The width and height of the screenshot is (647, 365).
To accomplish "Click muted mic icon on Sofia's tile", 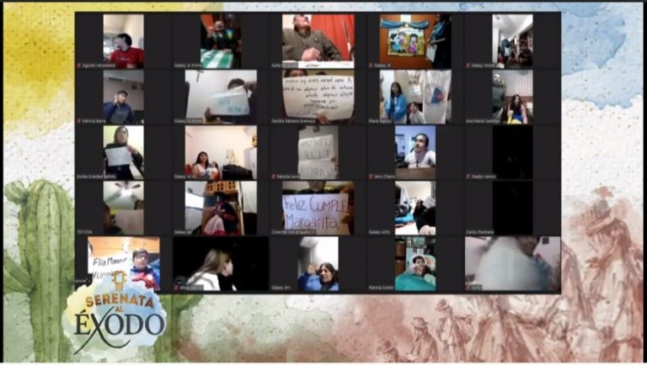I will pos(274,65).
